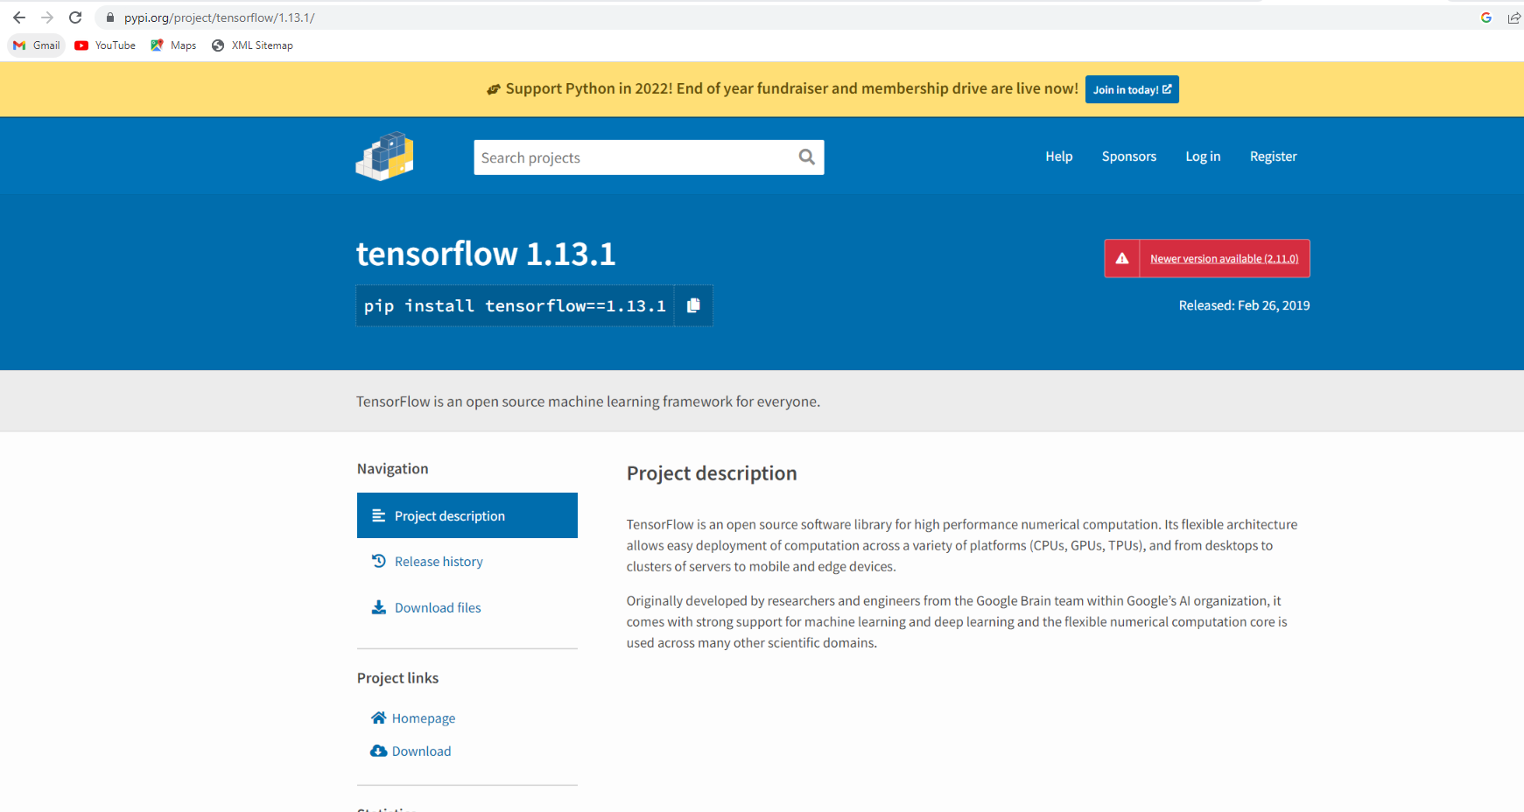The width and height of the screenshot is (1524, 812).
Task: Open the Help menu item
Action: pyautogui.click(x=1058, y=157)
